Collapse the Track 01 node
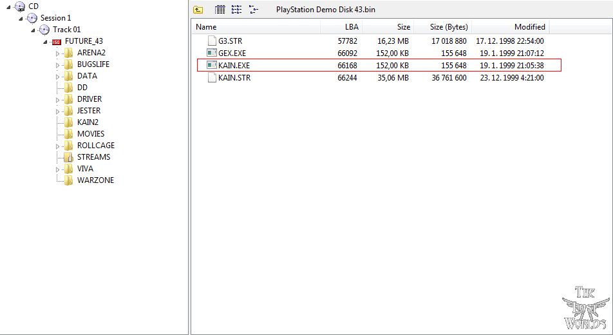This screenshot has height=335, width=613. click(x=33, y=30)
